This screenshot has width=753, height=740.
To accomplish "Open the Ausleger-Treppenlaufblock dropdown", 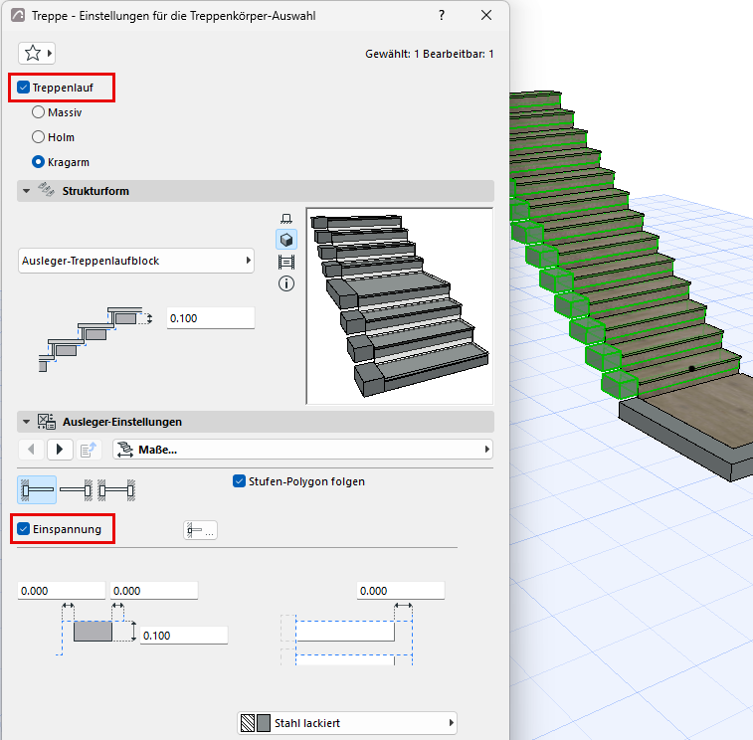I will point(136,261).
